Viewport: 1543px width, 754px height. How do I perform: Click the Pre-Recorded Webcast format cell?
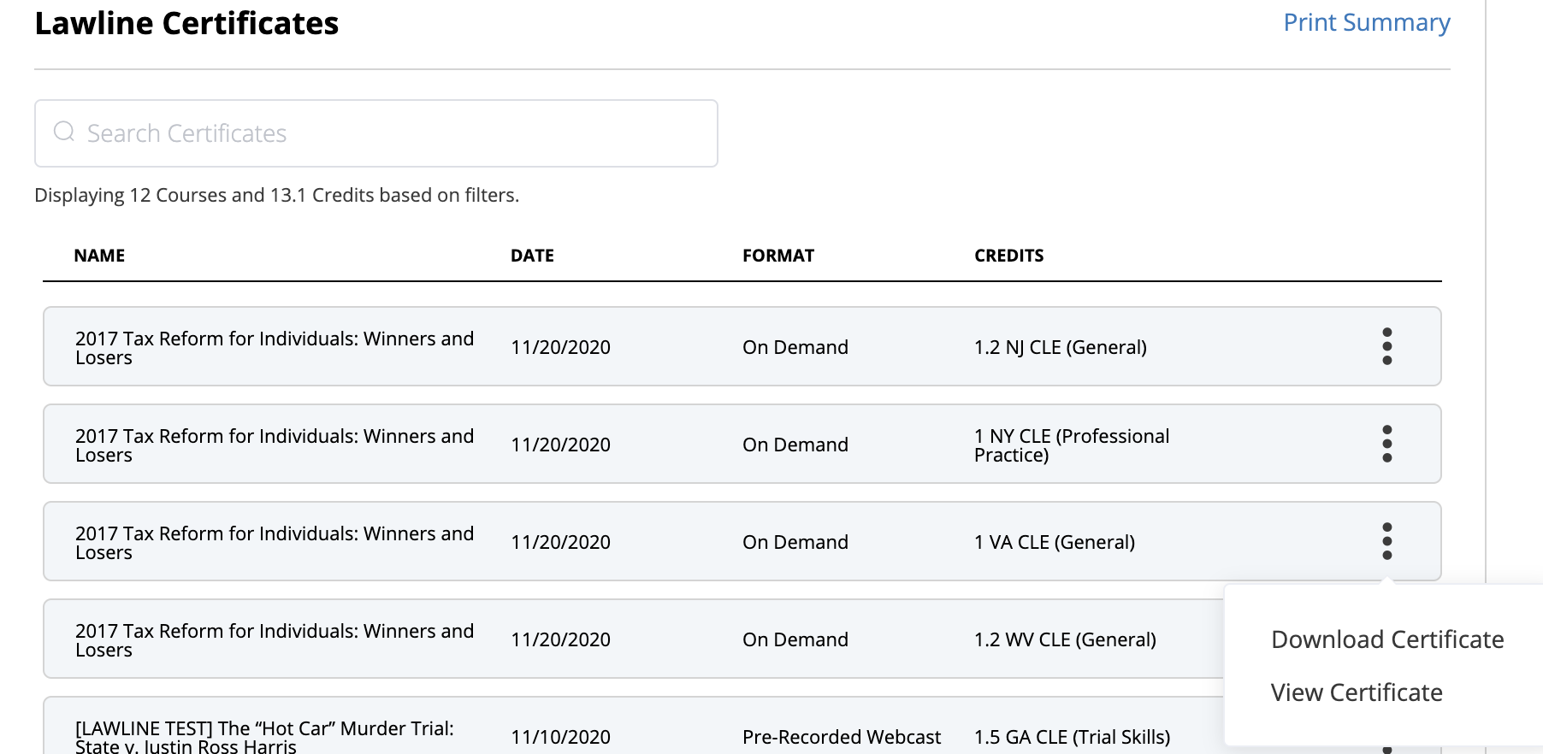(841, 737)
